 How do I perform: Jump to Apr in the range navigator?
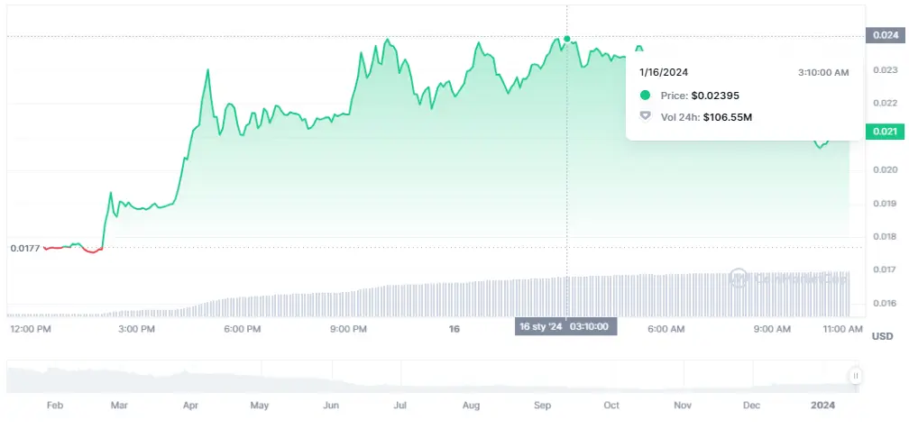coord(189,406)
